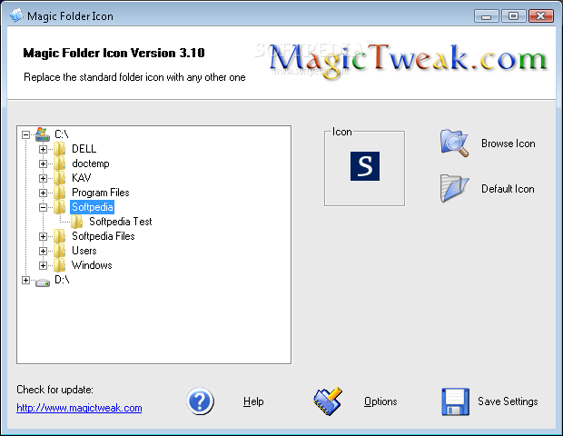This screenshot has height=436, width=563.
Task: Click the Program Files folder icon
Action: coord(59,193)
